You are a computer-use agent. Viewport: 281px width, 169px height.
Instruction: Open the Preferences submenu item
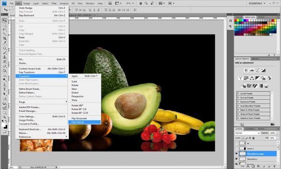pos(42,137)
